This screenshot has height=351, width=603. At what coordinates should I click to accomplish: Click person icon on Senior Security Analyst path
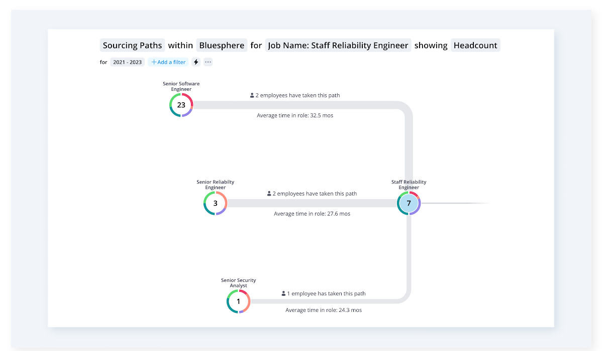coord(283,294)
